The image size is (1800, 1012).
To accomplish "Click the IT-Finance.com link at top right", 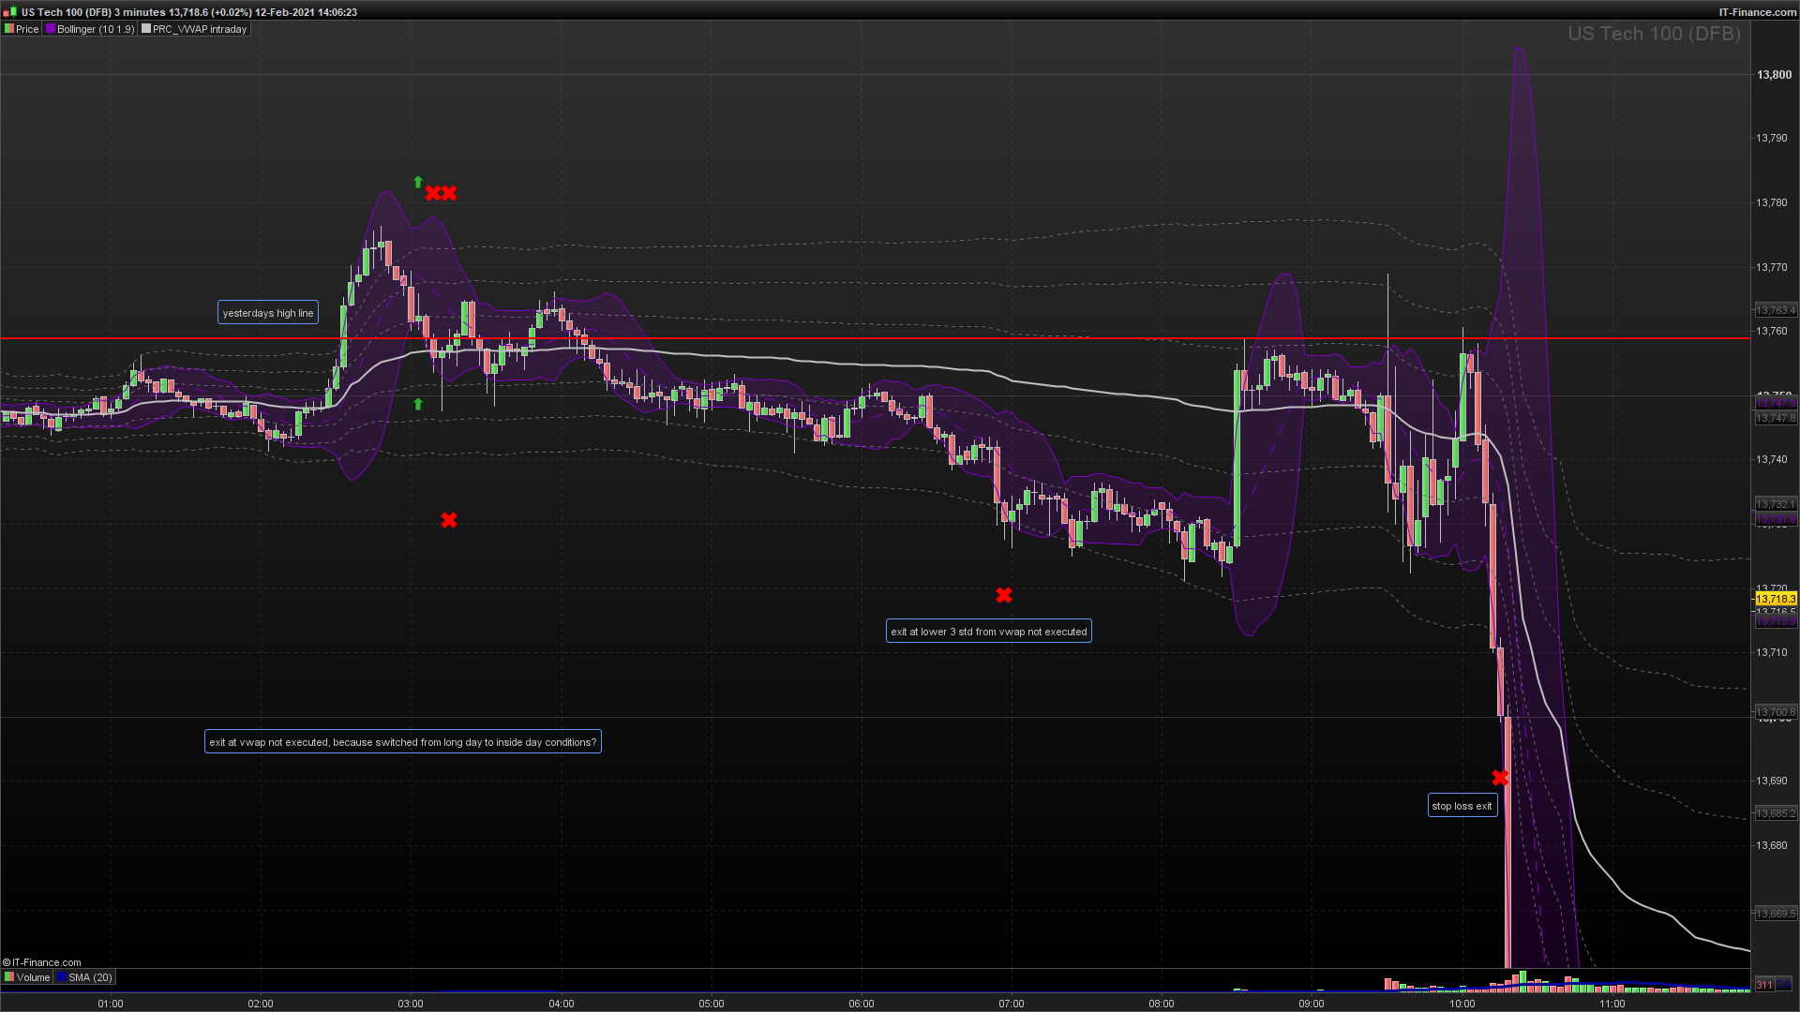I will tap(1757, 12).
